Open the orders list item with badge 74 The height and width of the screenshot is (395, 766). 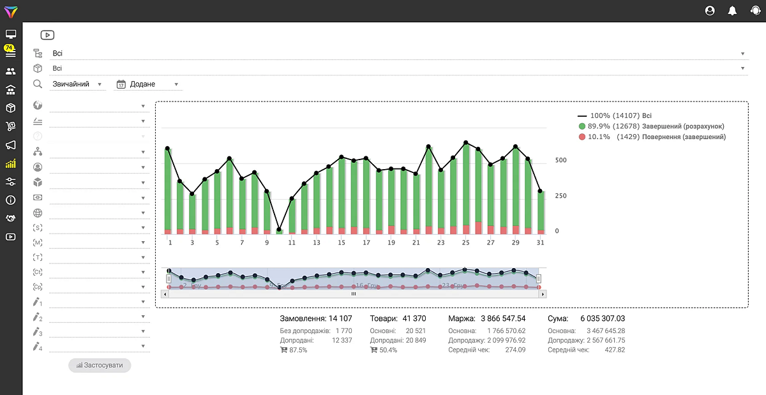tap(10, 52)
